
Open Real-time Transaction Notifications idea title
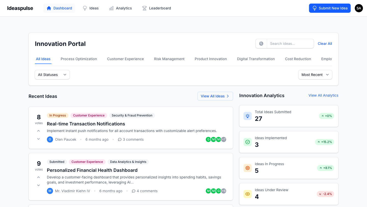(x=86, y=124)
